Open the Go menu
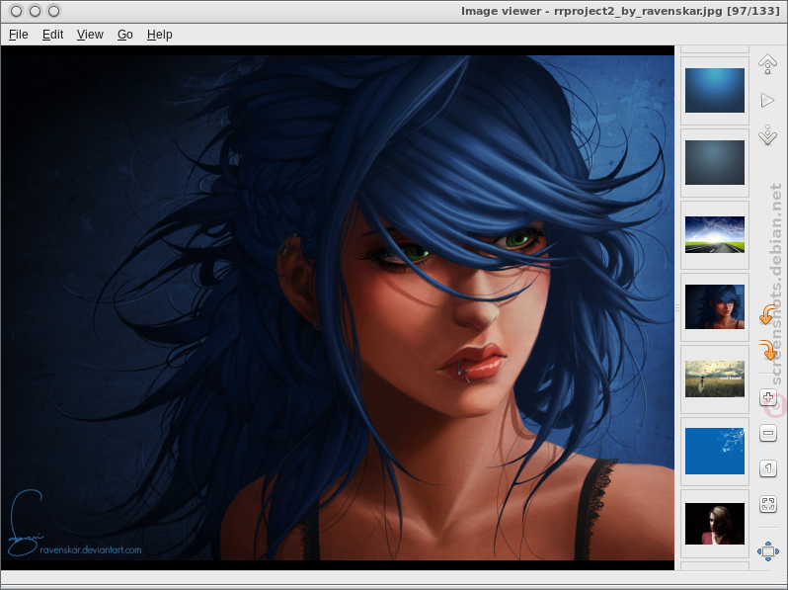 [x=125, y=35]
